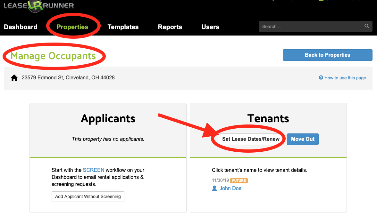Focus the Search input field

(311, 27)
